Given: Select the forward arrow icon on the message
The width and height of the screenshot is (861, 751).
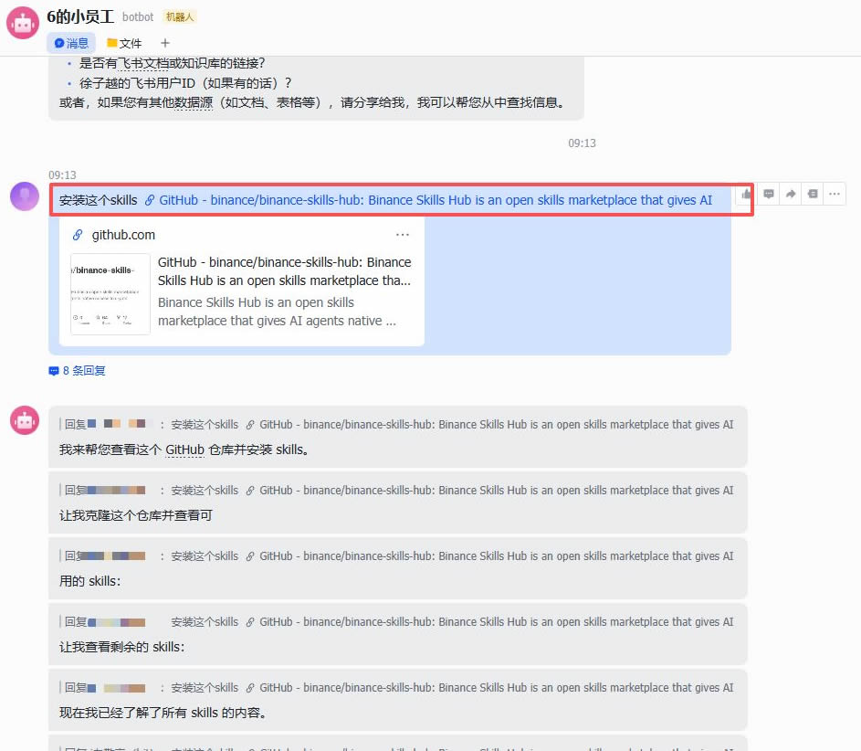Looking at the screenshot, I should pos(791,194).
